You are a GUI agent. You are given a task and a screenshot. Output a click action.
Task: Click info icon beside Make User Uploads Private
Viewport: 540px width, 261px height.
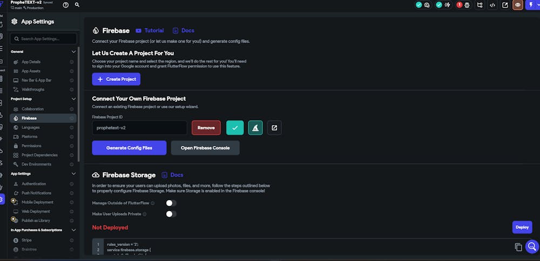[x=145, y=214]
